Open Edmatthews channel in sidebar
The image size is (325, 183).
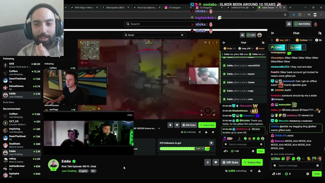pos(22,88)
